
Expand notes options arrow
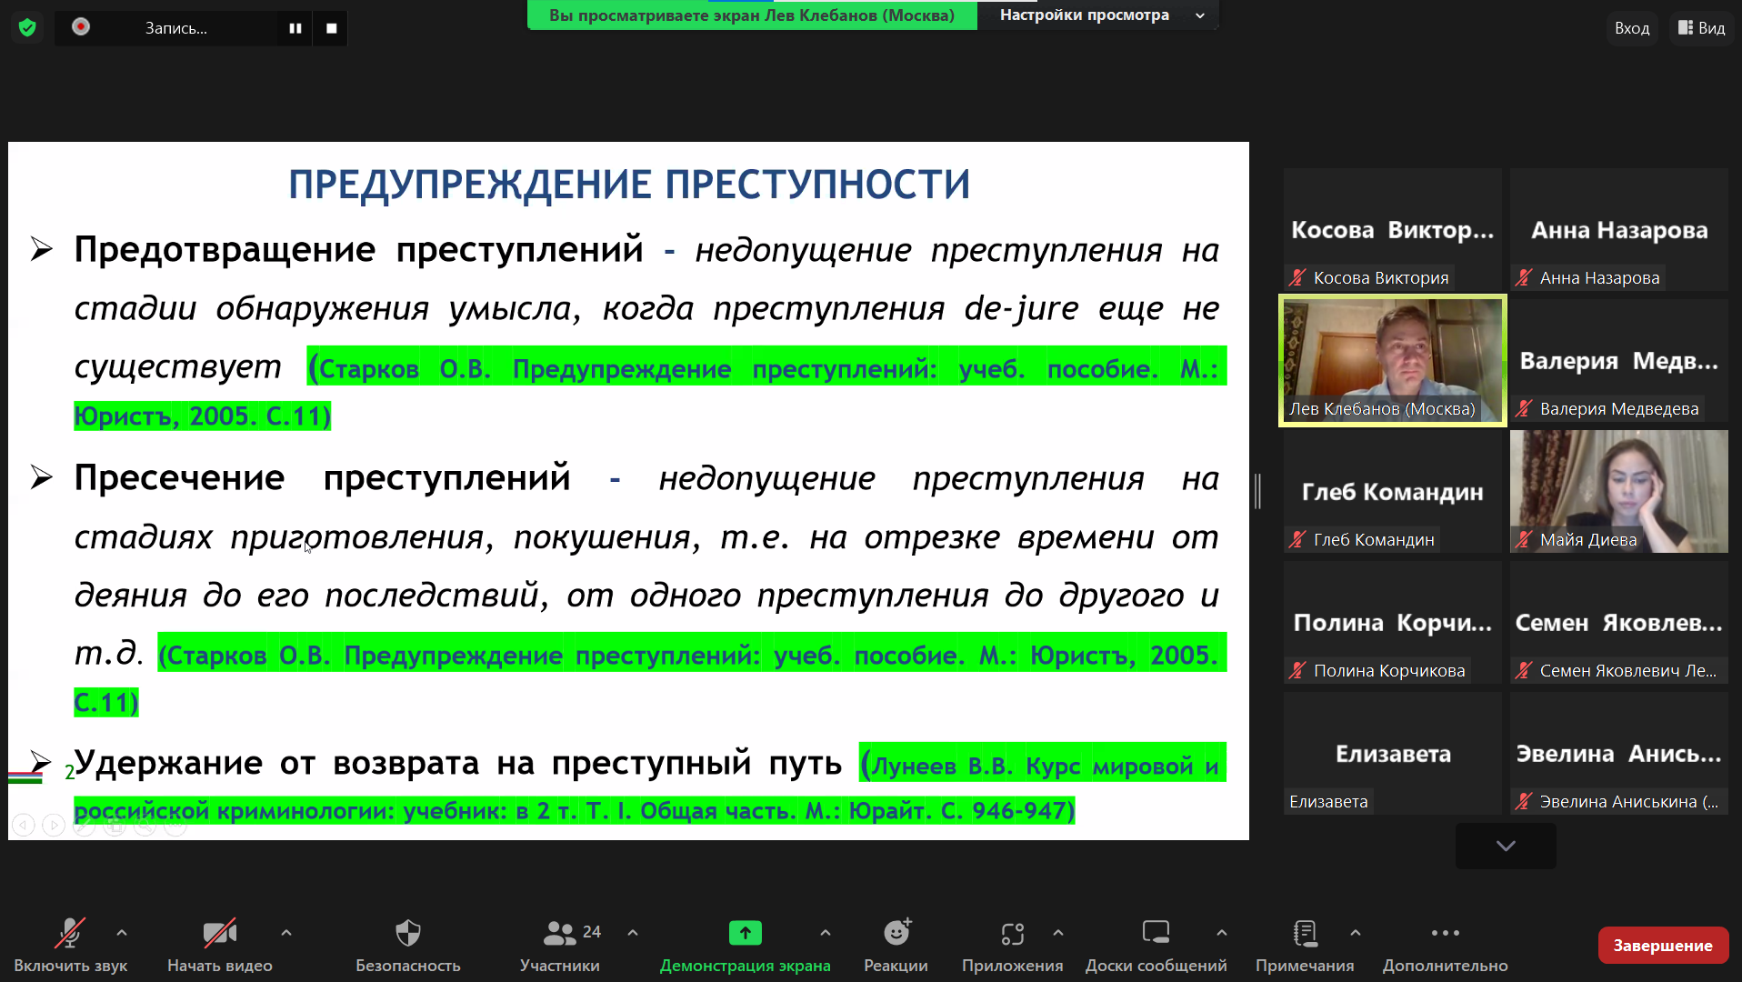tap(1356, 933)
